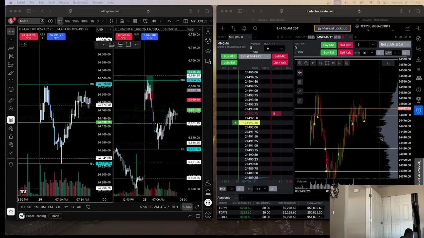Open the object tree layers icon in TradingView
424x238 pixels.
(x=208, y=51)
